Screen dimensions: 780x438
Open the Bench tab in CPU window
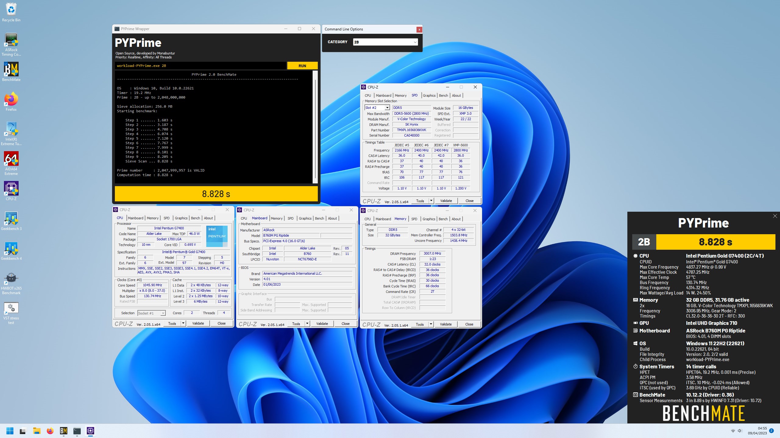click(x=195, y=218)
